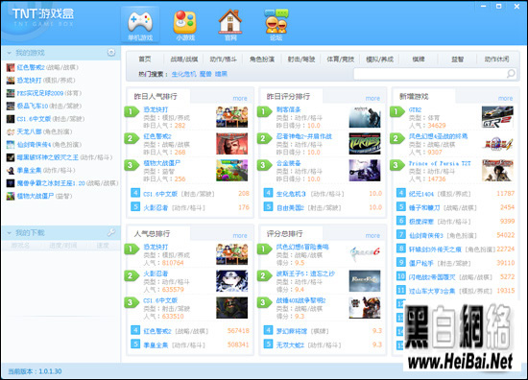The width and height of the screenshot is (528, 380).
Task: Open CS1.6中文版 thumbnail in 人气总排行
Action: (231, 308)
